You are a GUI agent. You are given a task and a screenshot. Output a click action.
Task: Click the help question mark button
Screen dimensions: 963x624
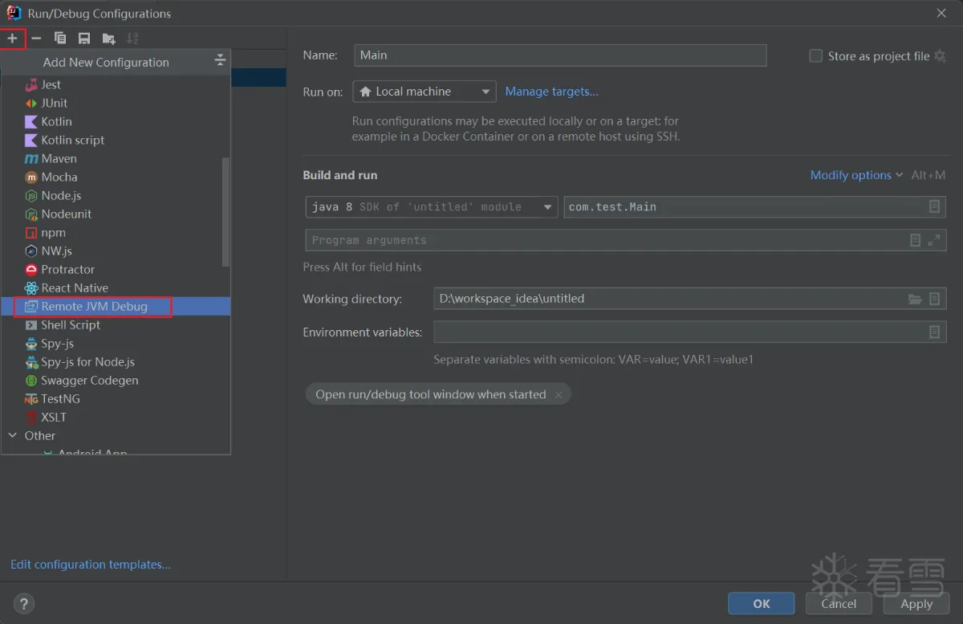(x=24, y=604)
